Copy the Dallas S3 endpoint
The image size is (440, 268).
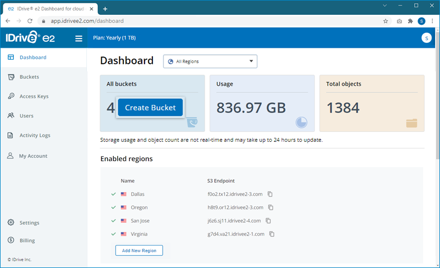point(270,194)
